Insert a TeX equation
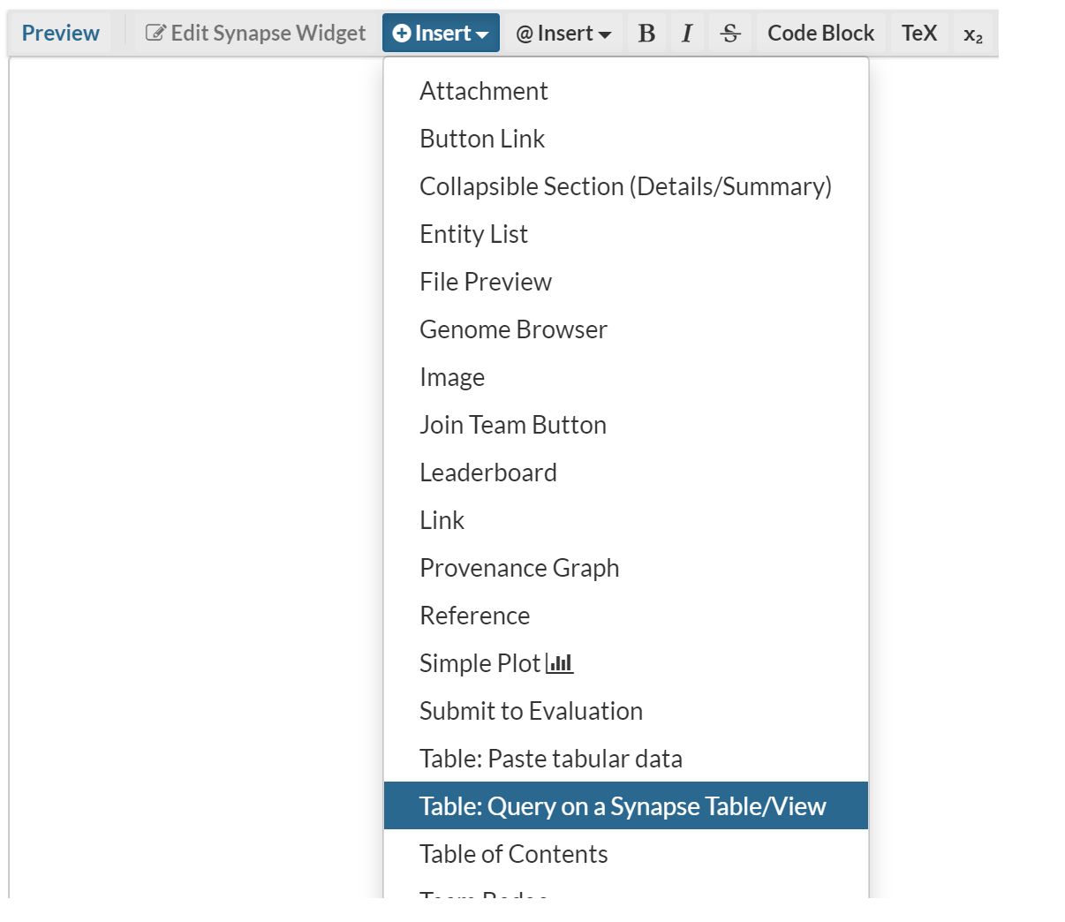1065x922 pixels. click(918, 33)
